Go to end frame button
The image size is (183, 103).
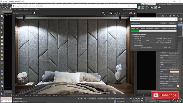(x=142, y=98)
